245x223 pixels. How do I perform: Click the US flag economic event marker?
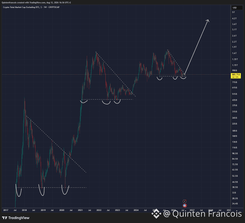[x=184, y=205]
